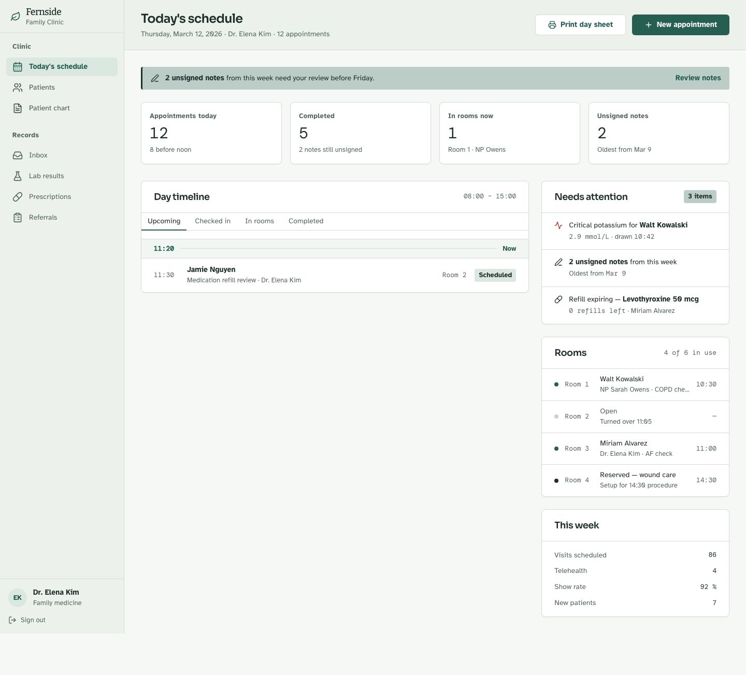Click the 4 of 6 in use label
The height and width of the screenshot is (675, 746).
690,353
